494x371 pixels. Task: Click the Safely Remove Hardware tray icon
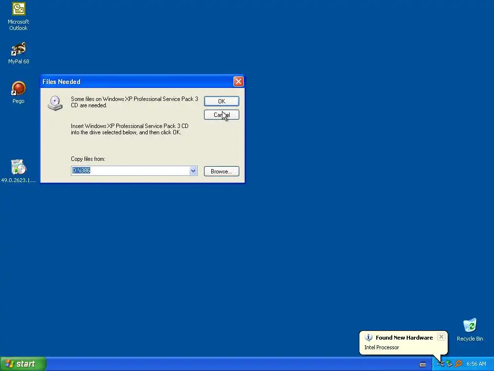click(x=449, y=364)
